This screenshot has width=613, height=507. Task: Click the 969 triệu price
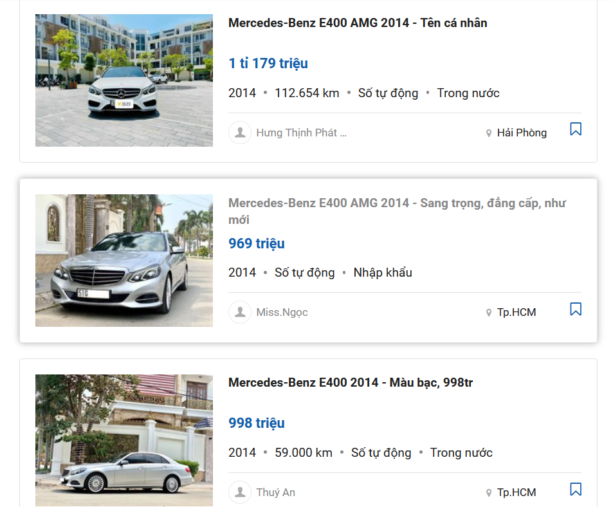coord(257,243)
